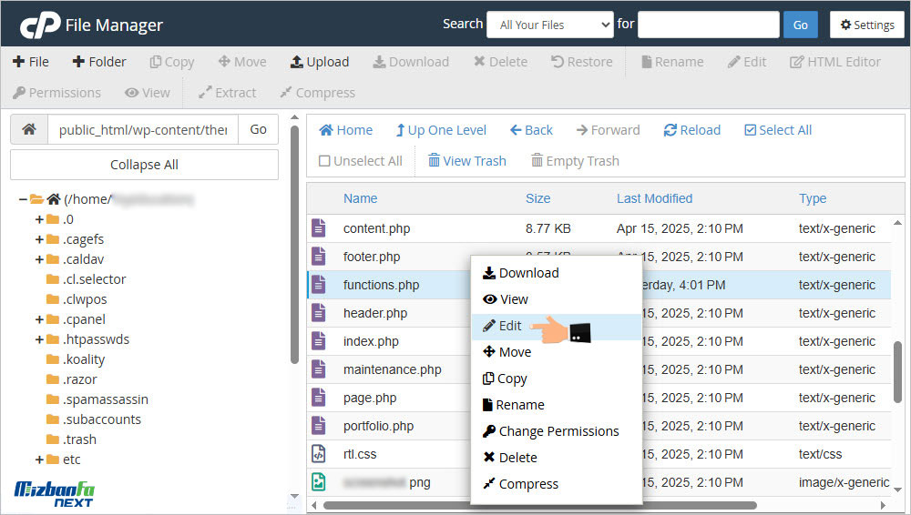Screen dimensions: 911x515
Task: Check Select All files
Action: (777, 130)
